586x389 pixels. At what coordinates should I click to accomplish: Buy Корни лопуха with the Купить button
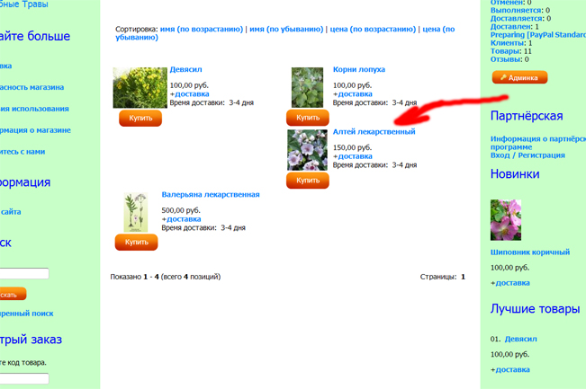[308, 118]
